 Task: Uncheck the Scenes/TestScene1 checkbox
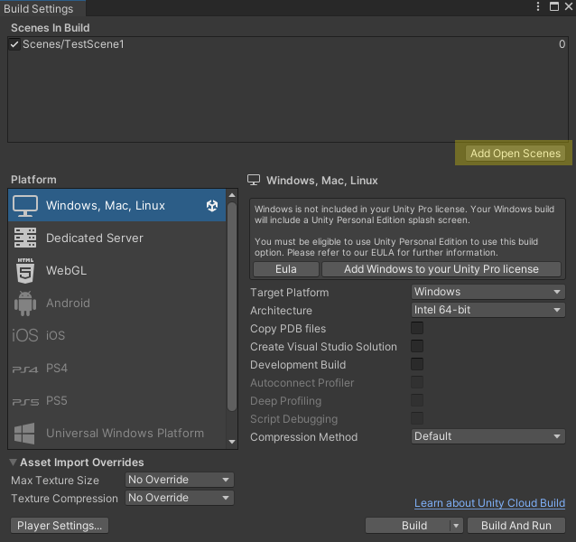coord(14,44)
